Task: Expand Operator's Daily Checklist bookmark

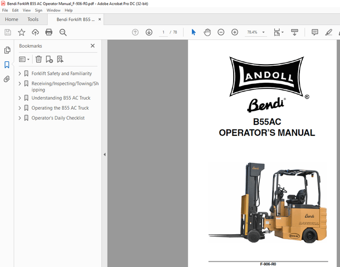Action: (20, 118)
